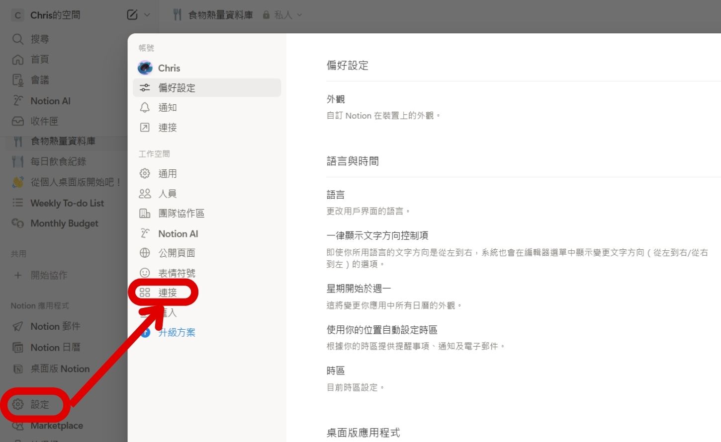Select the 食物熱量資料庫 page icon

[177, 14]
